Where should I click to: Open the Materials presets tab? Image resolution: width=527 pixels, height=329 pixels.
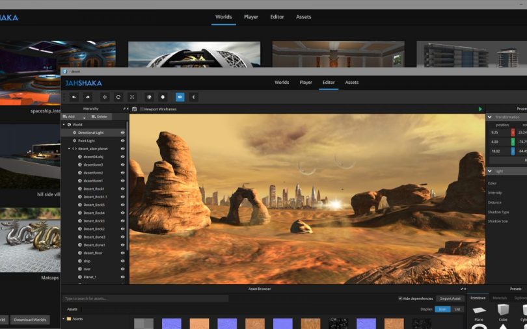pyautogui.click(x=500, y=298)
